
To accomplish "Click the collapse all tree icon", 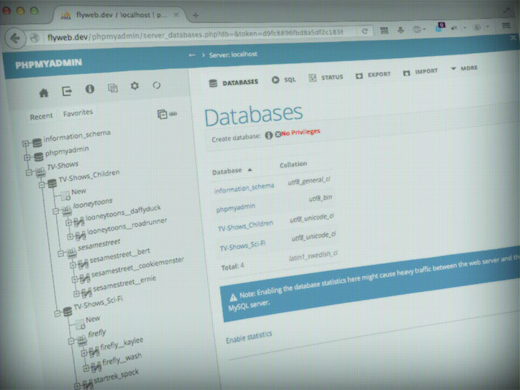I will tap(162, 115).
